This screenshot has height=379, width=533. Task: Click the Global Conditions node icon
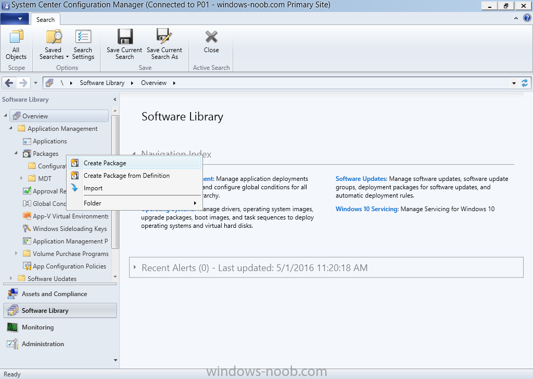27,204
